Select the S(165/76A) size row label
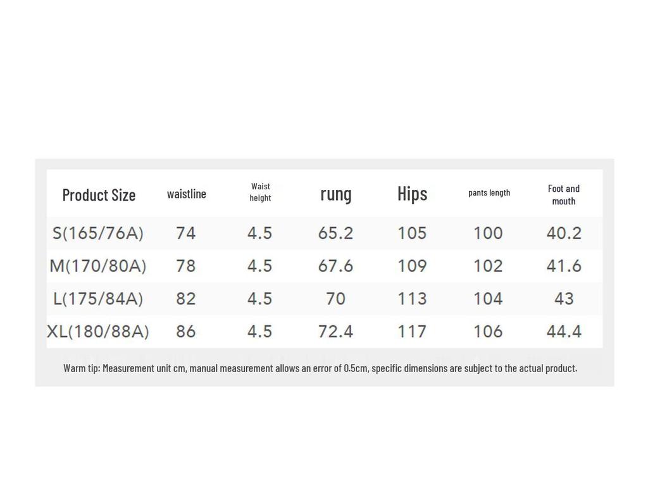This screenshot has height=486, width=648. pos(98,233)
